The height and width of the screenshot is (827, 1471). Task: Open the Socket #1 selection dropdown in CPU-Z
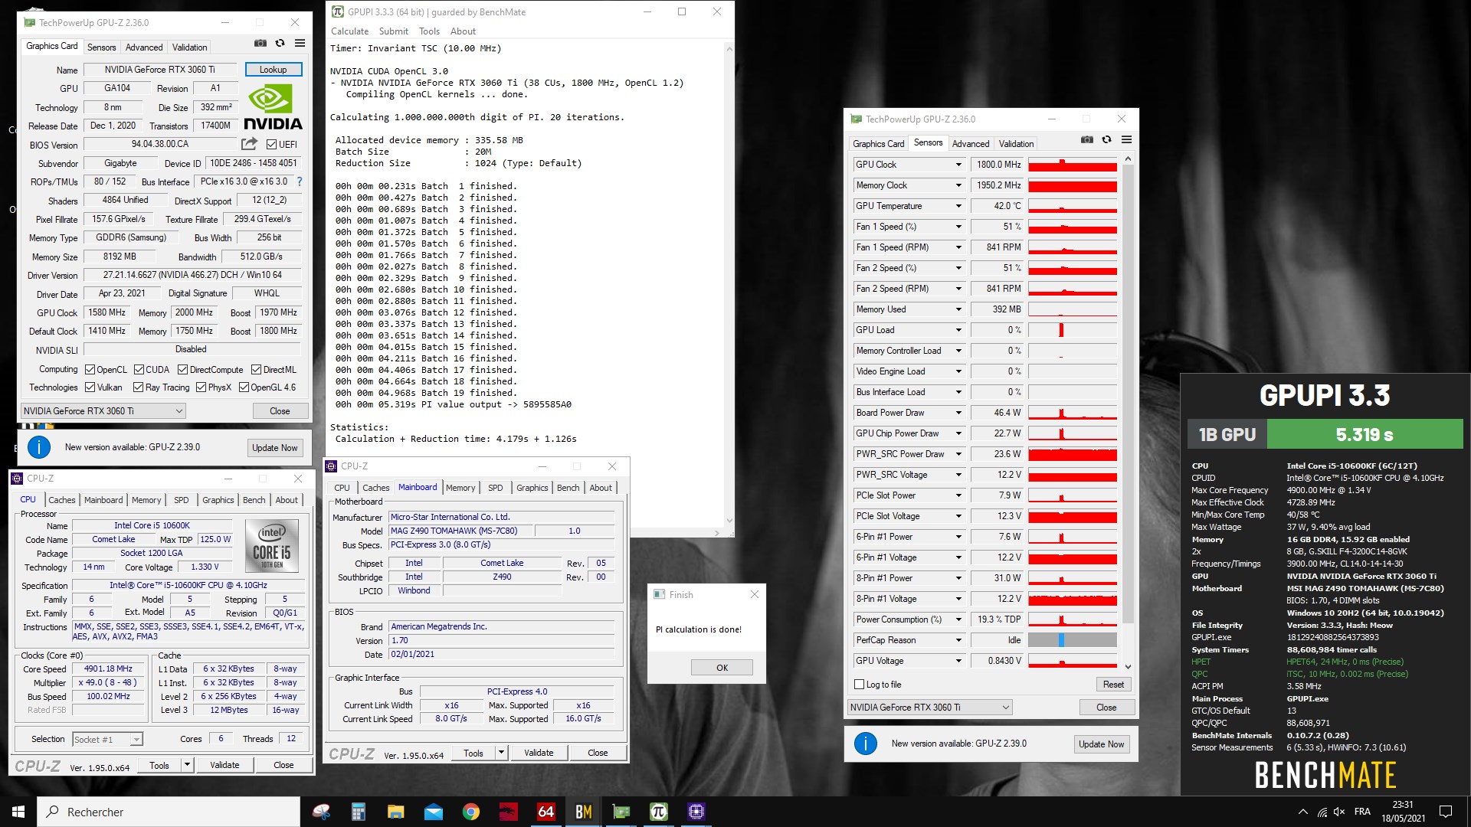coord(108,740)
